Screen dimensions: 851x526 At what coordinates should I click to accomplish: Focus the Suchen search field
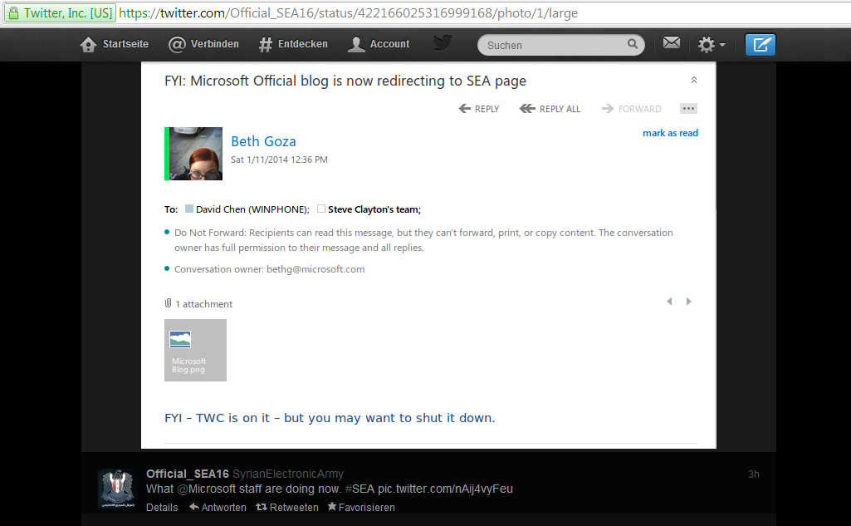561,45
